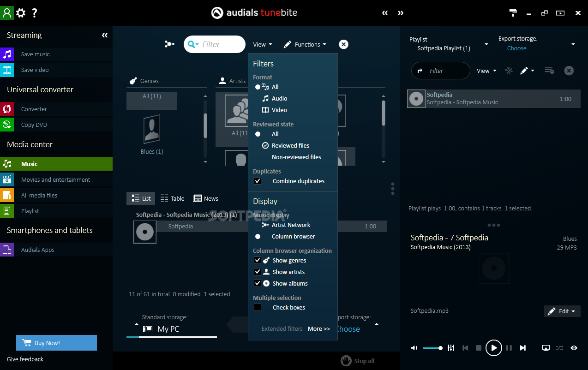Open the playlist pencil edit dropdown
This screenshot has height=370, width=588.
(x=527, y=71)
